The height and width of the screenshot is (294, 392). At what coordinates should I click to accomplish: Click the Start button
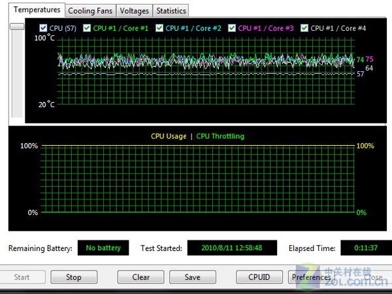pos(22,277)
